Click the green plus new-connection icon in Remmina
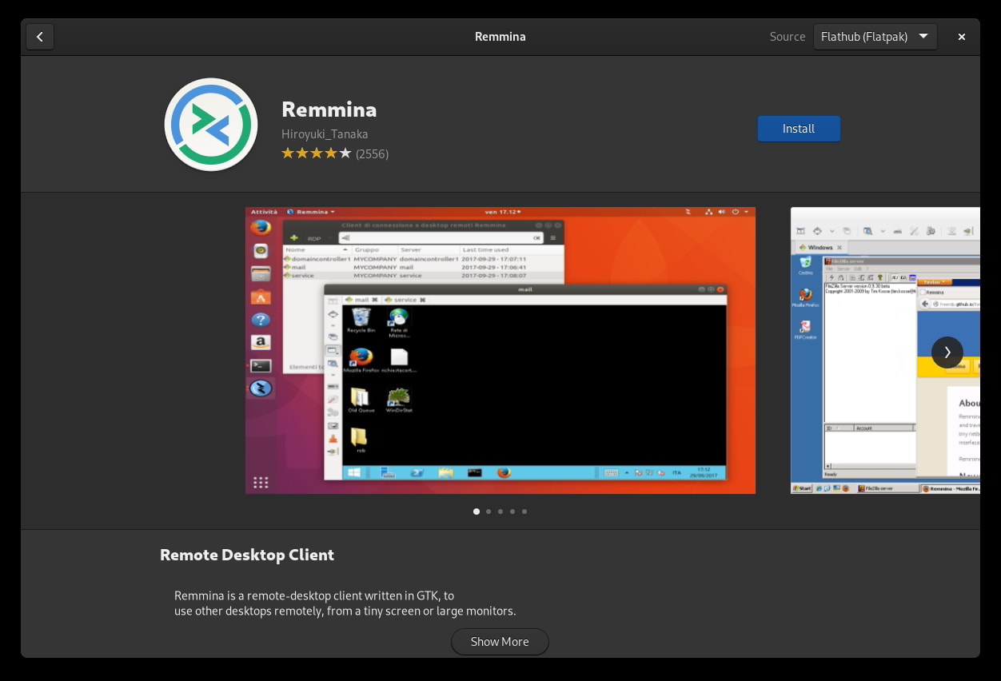Viewport: 1001px width, 681px height. [x=294, y=237]
